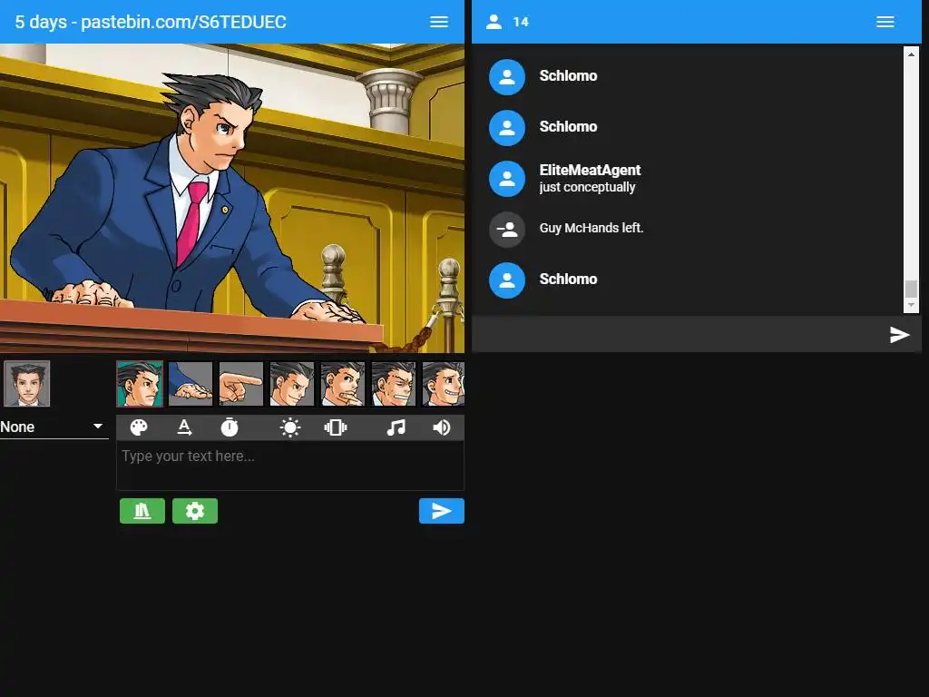
Task: Open the None dropdown selector
Action: [x=54, y=427]
